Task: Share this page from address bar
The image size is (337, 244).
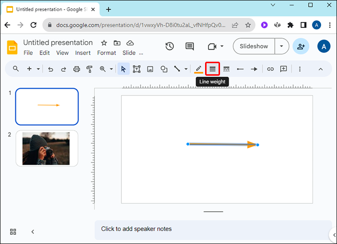Action: (x=235, y=25)
